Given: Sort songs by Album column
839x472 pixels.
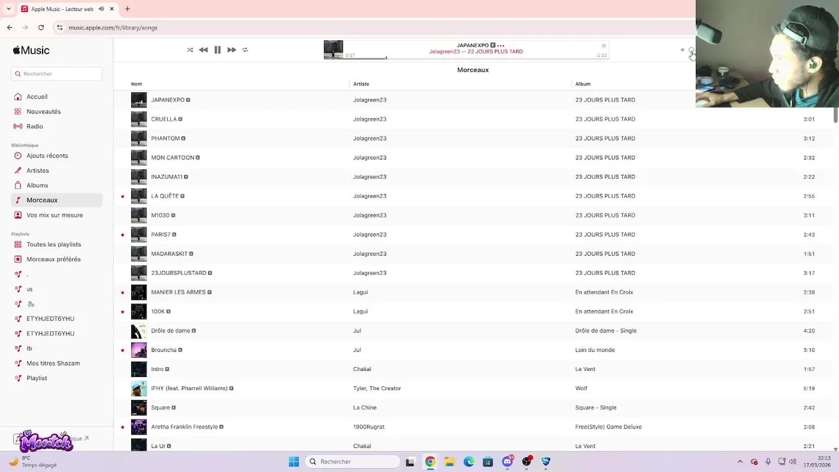Looking at the screenshot, I should 583,84.
